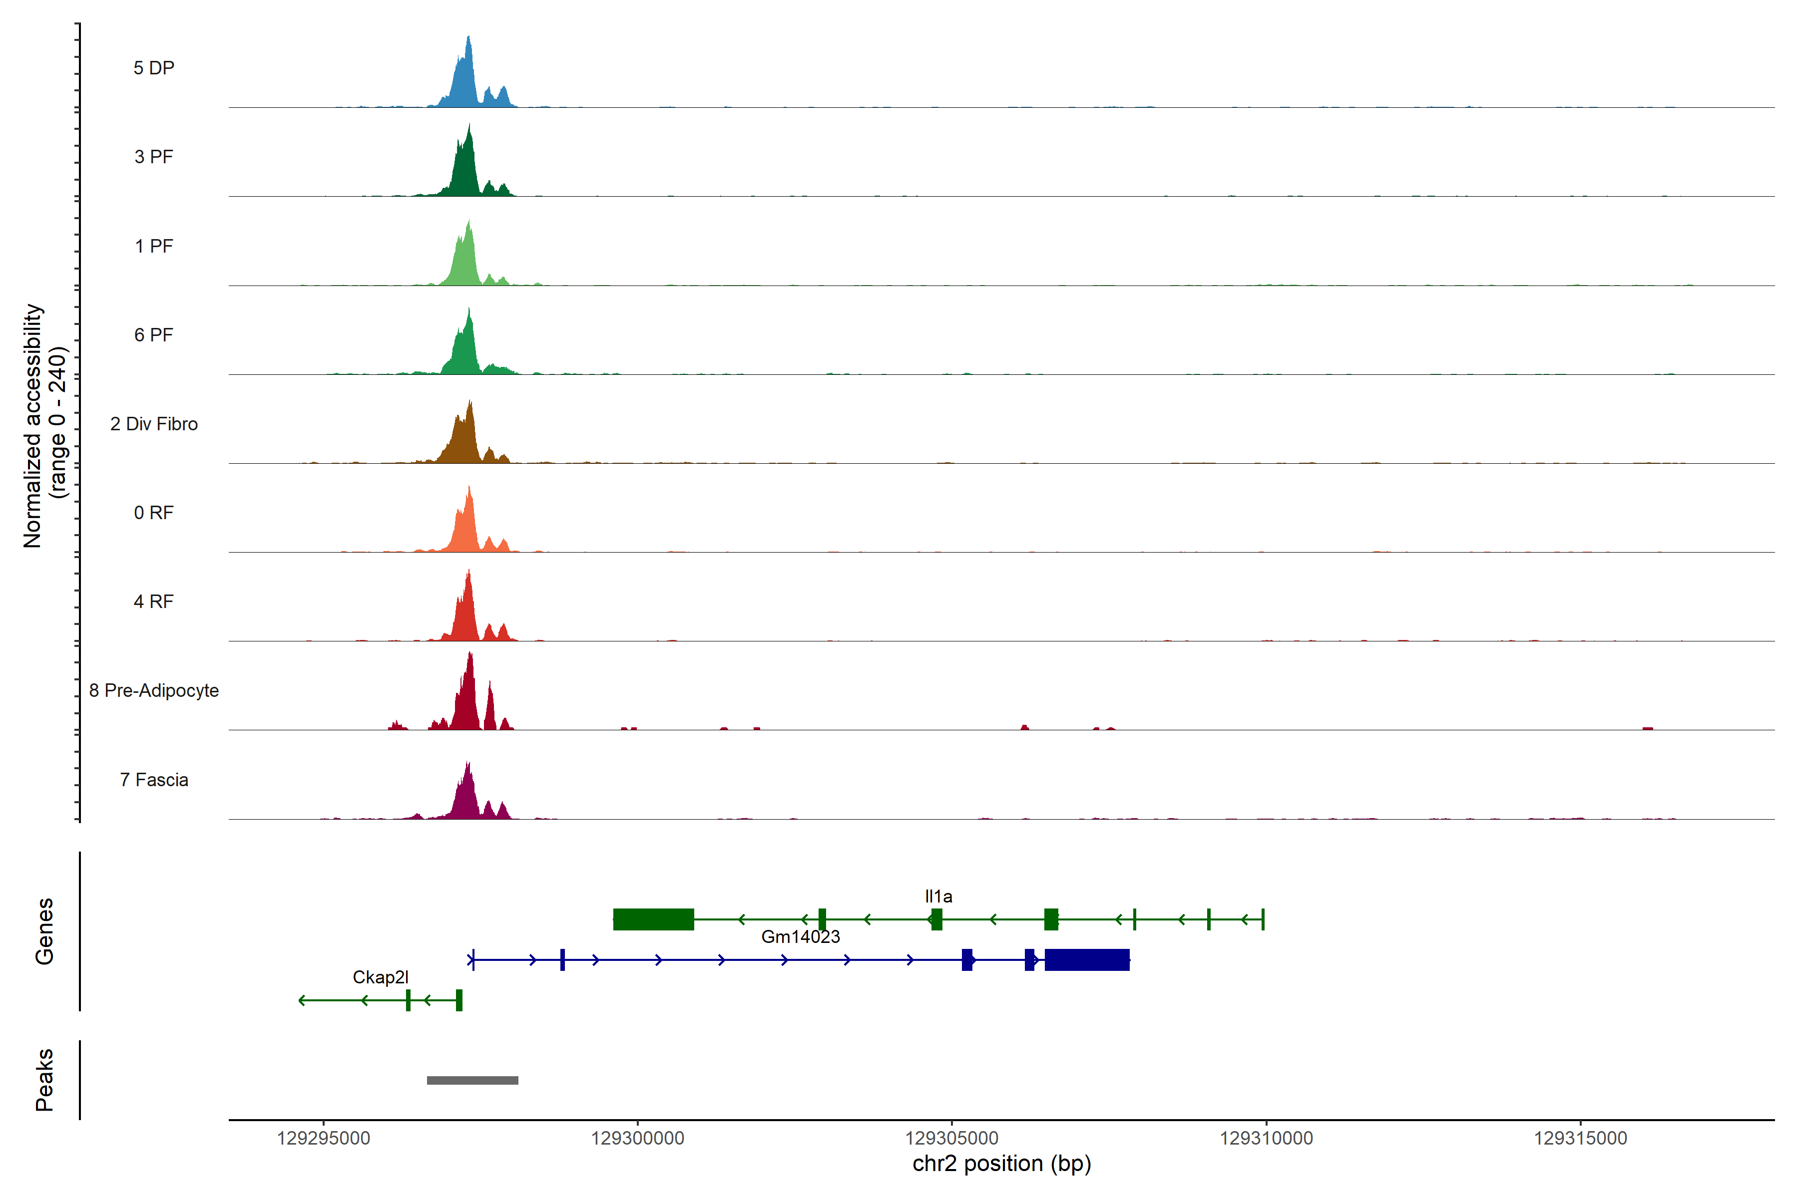Image resolution: width=1798 pixels, height=1198 pixels.
Task: Click the 6 PF track label
Action: point(154,334)
